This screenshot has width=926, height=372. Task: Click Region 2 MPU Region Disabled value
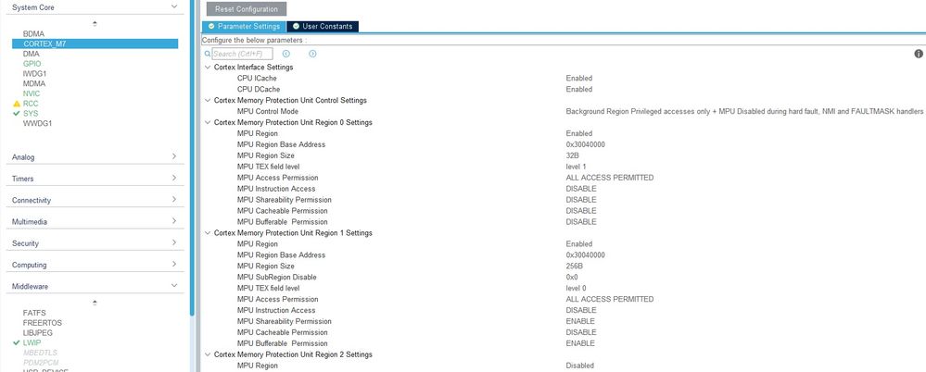pyautogui.click(x=579, y=366)
